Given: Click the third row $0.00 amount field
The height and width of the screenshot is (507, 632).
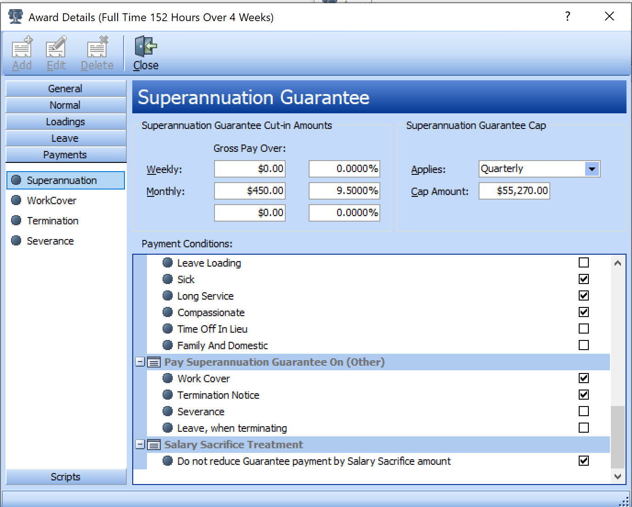Looking at the screenshot, I should click(250, 213).
